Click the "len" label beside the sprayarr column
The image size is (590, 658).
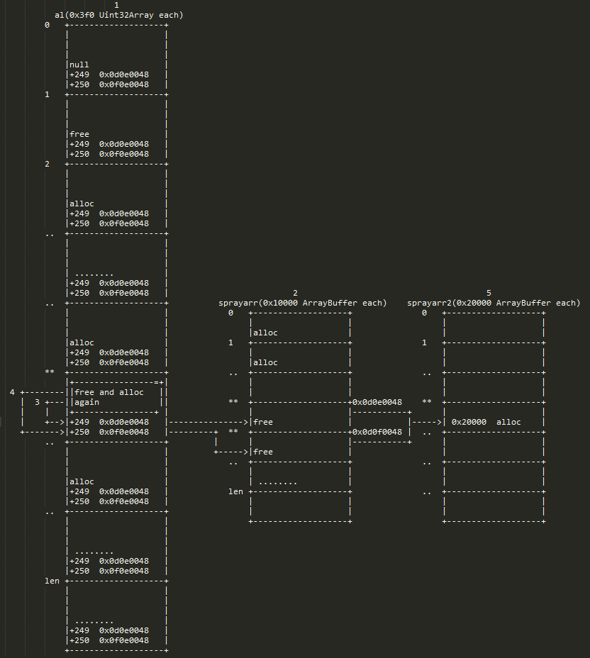[x=236, y=492]
